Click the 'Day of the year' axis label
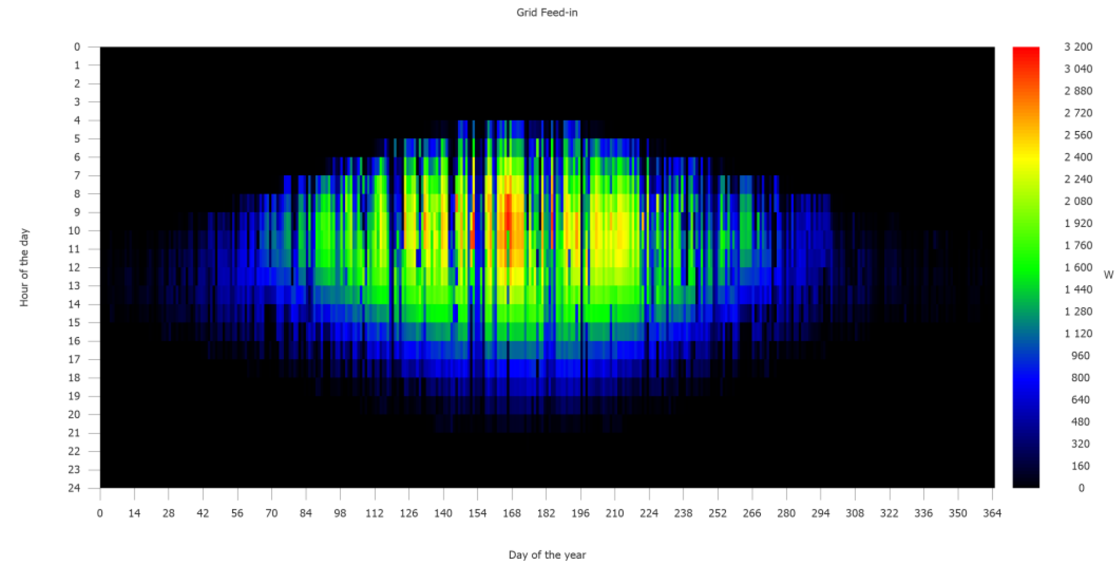 tap(547, 555)
